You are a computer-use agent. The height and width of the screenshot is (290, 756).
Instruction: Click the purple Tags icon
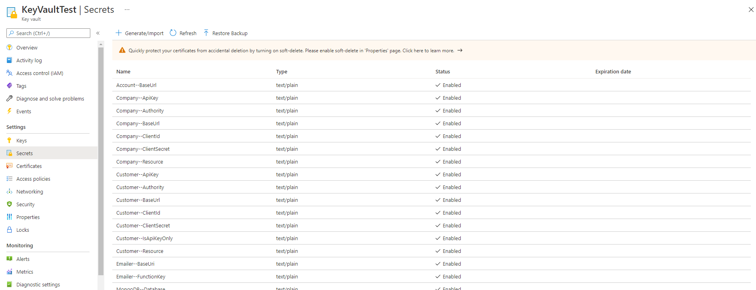10,86
